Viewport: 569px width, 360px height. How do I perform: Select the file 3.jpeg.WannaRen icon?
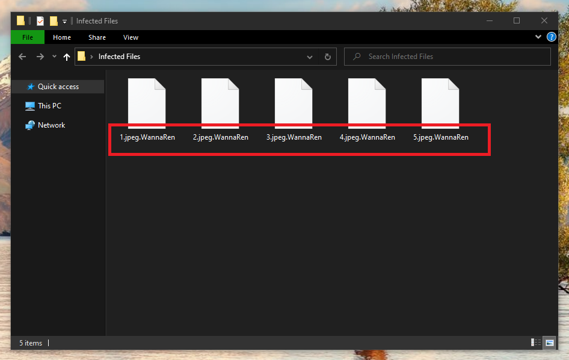pyautogui.click(x=293, y=103)
